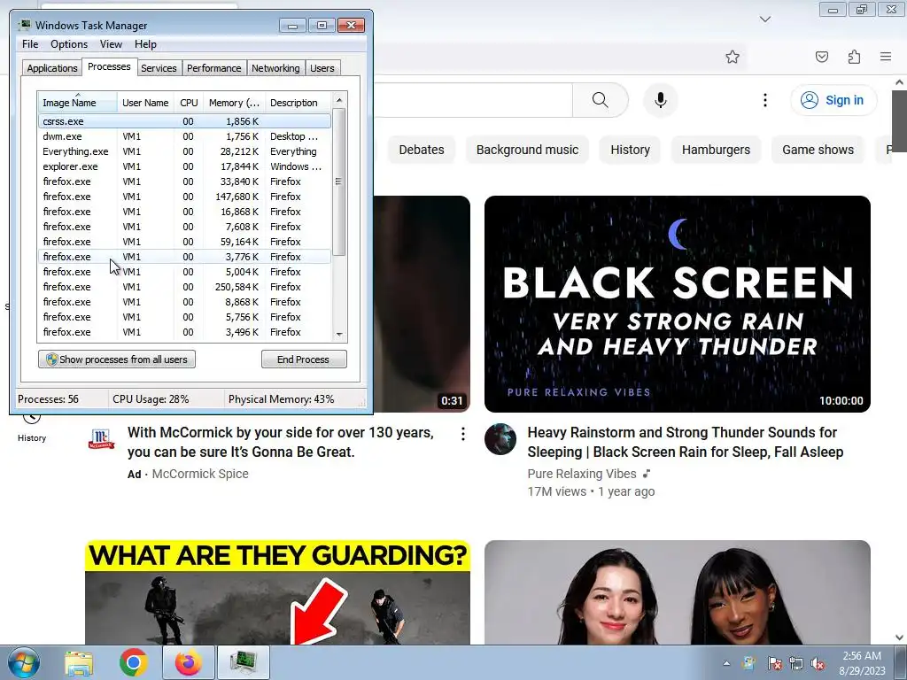
Task: Click the Action Center flag tray icon
Action: [x=774, y=663]
